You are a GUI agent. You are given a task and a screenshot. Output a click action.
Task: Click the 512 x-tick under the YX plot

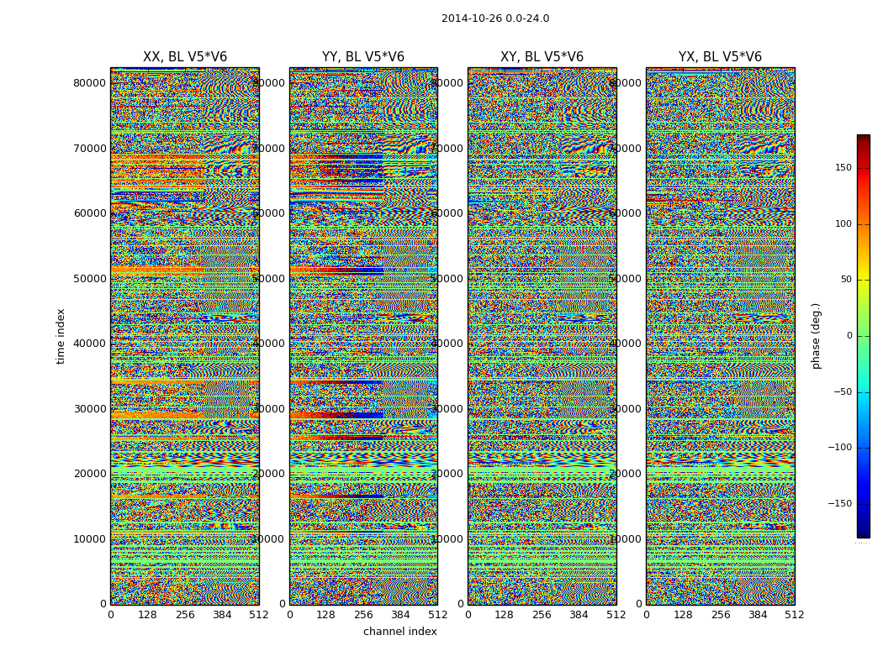(x=794, y=615)
